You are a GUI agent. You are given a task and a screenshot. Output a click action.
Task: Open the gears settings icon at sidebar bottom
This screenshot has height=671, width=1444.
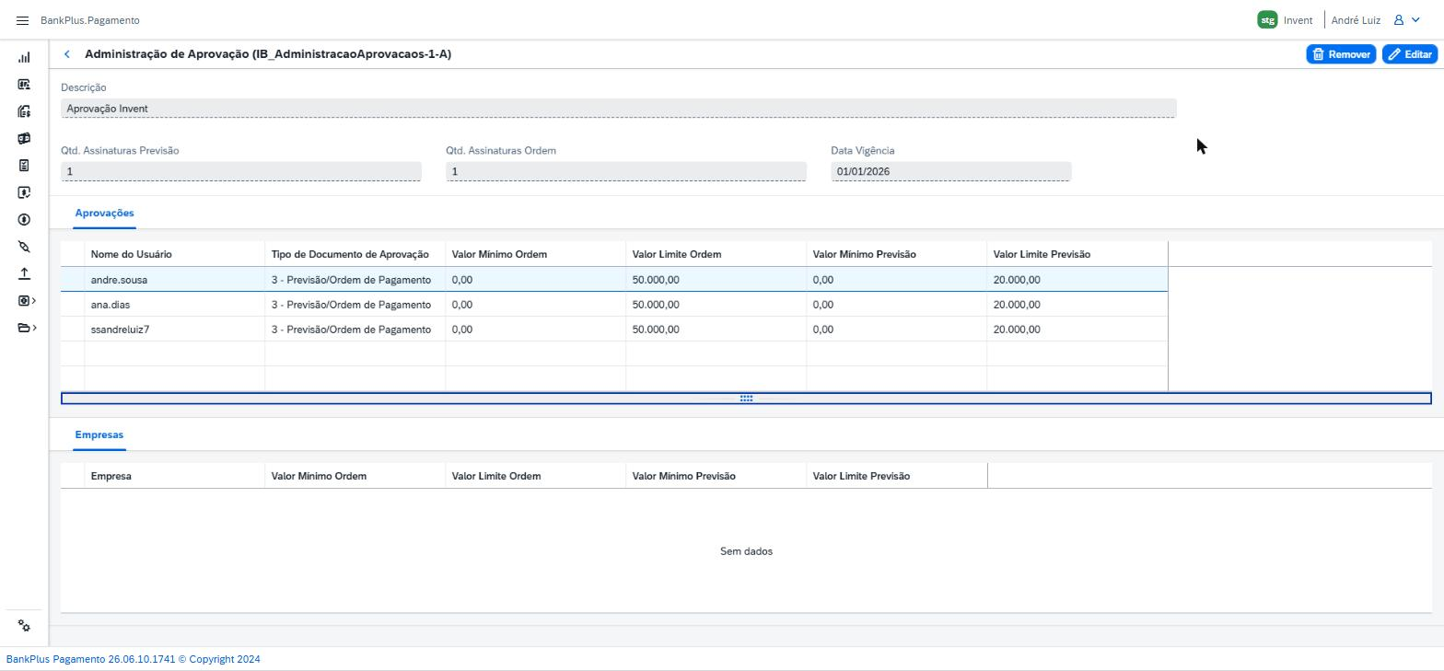tap(24, 626)
